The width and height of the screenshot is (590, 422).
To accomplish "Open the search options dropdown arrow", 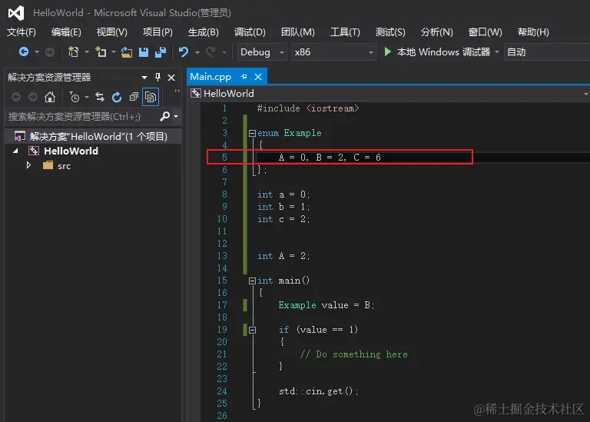I will [x=176, y=116].
